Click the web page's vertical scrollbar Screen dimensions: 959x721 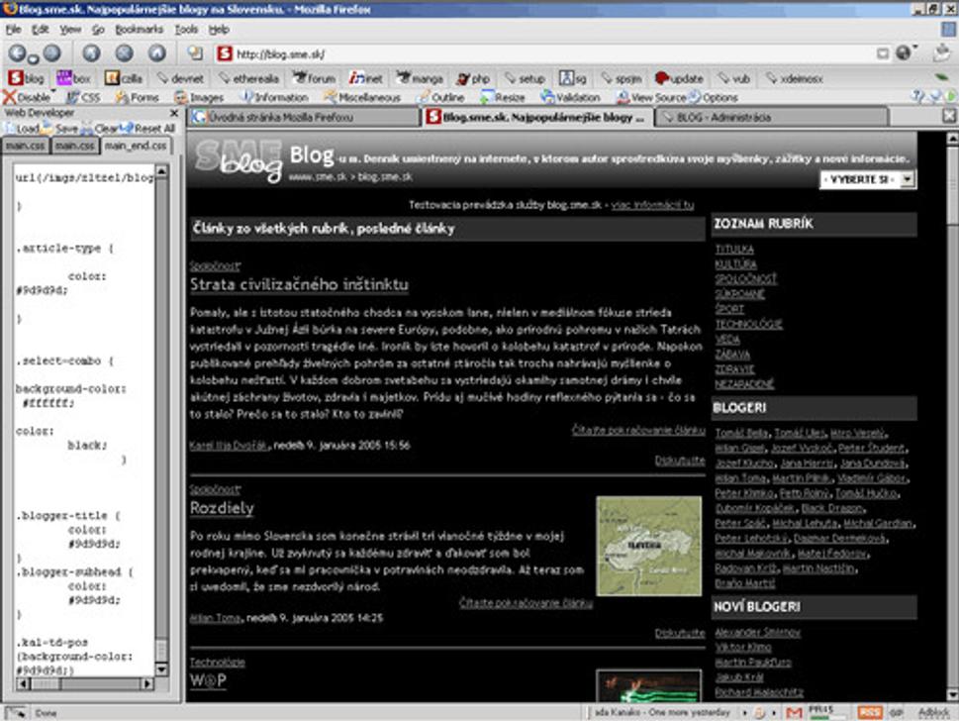coord(952,416)
